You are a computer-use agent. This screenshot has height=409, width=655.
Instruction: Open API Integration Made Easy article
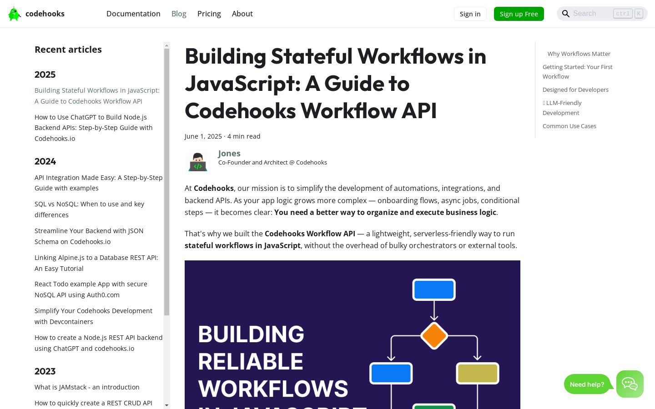point(99,183)
